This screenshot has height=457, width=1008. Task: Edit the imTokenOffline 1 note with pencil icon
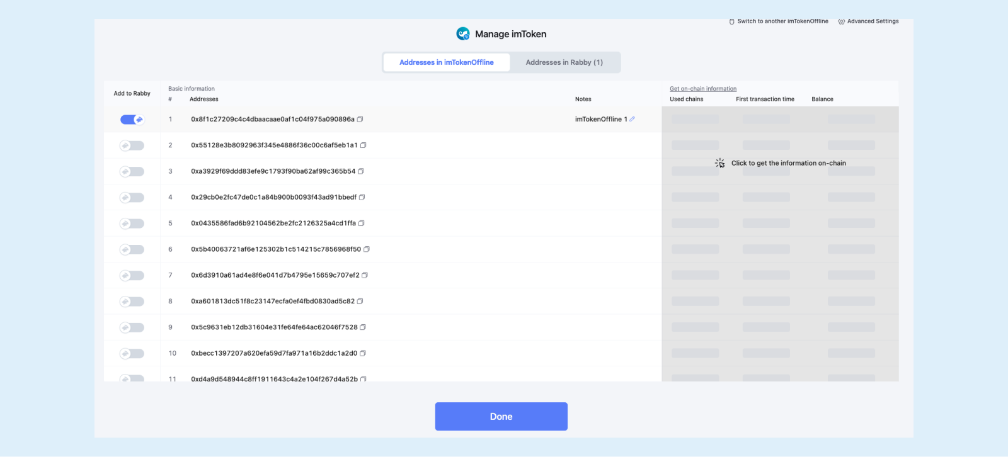tap(632, 119)
